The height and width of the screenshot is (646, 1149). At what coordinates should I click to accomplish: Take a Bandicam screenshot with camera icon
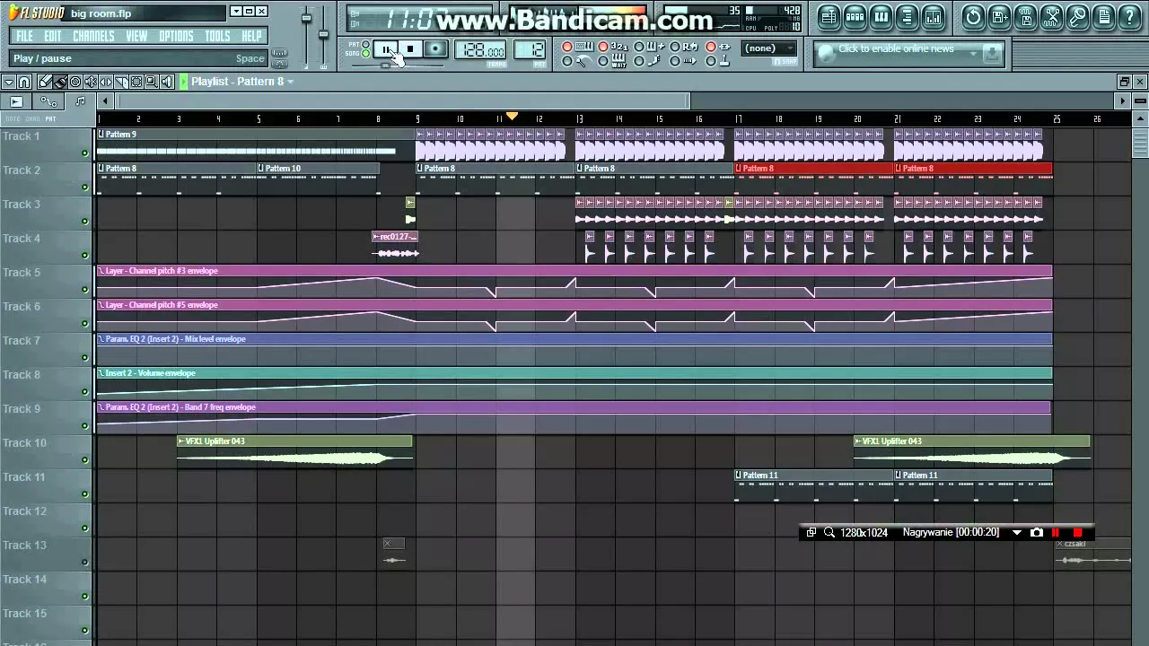1036,532
